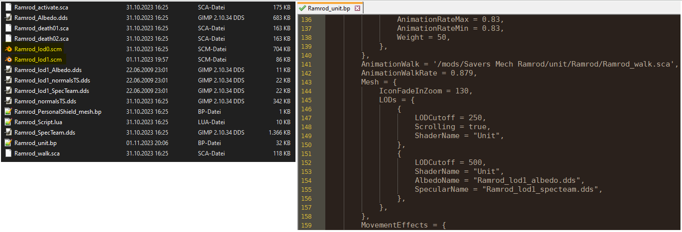Click line number 141 in the editor margin

click(306, 64)
